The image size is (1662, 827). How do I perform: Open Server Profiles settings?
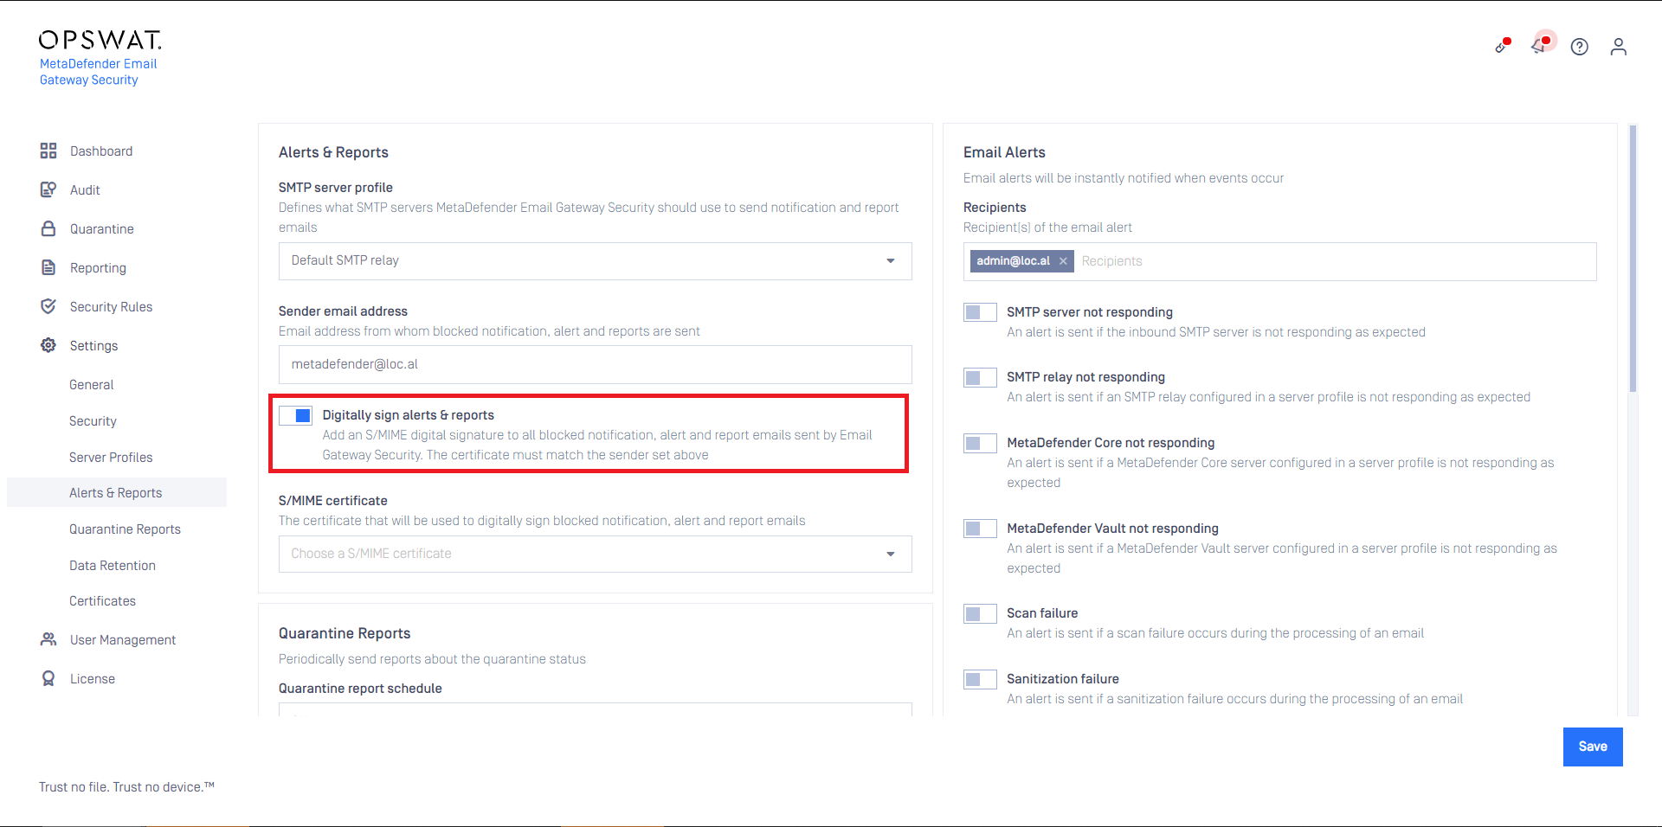point(111,458)
